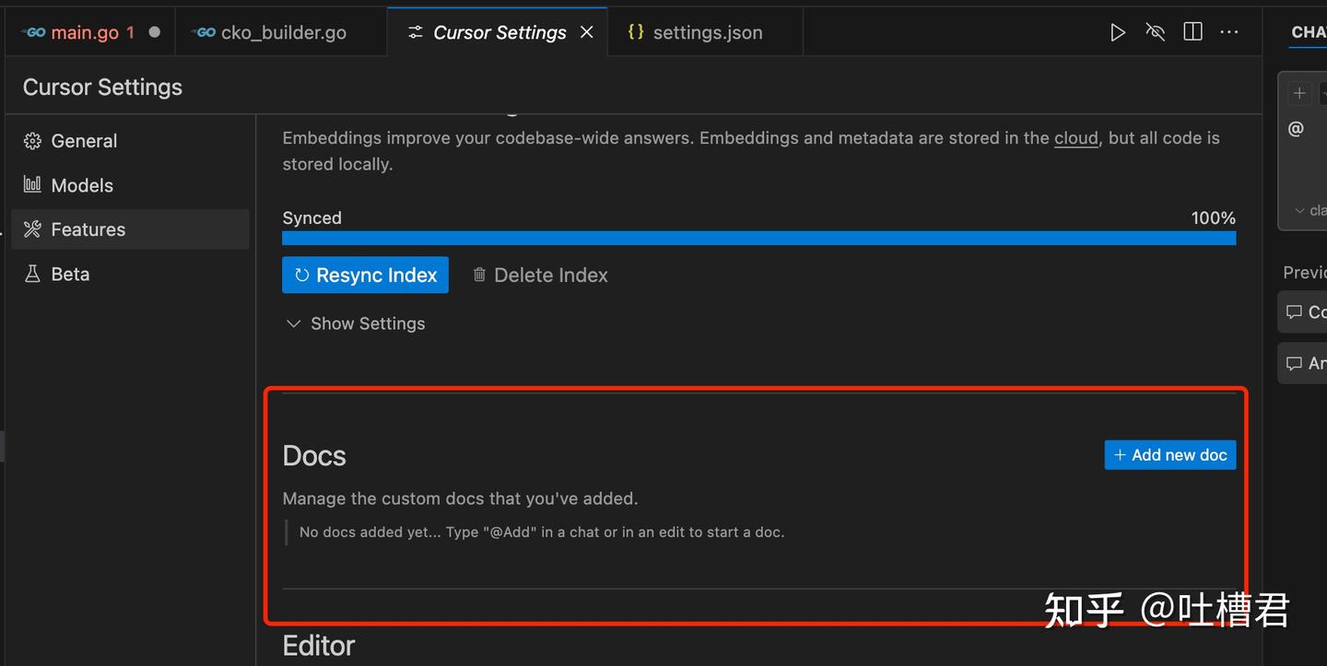Click the Run (play) icon in toolbar
This screenshot has height=666, width=1327.
1118,32
